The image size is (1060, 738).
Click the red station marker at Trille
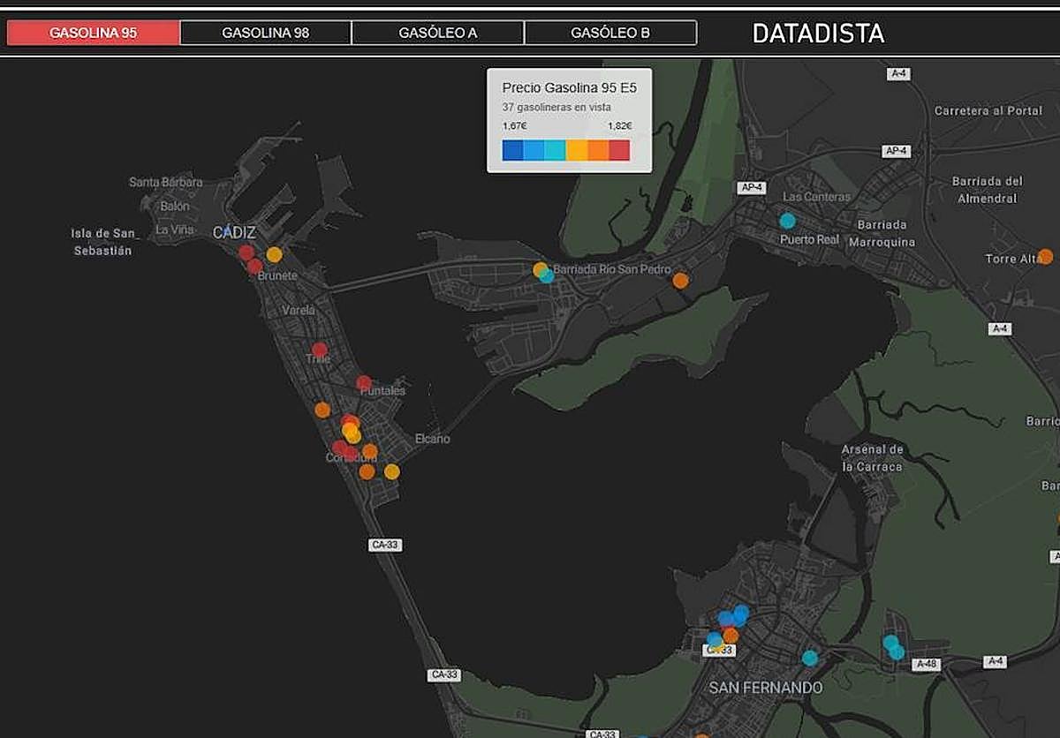click(320, 350)
